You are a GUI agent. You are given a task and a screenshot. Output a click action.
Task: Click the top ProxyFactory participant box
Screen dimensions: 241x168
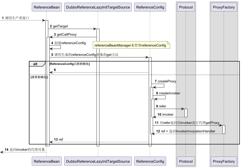pos(224,7)
